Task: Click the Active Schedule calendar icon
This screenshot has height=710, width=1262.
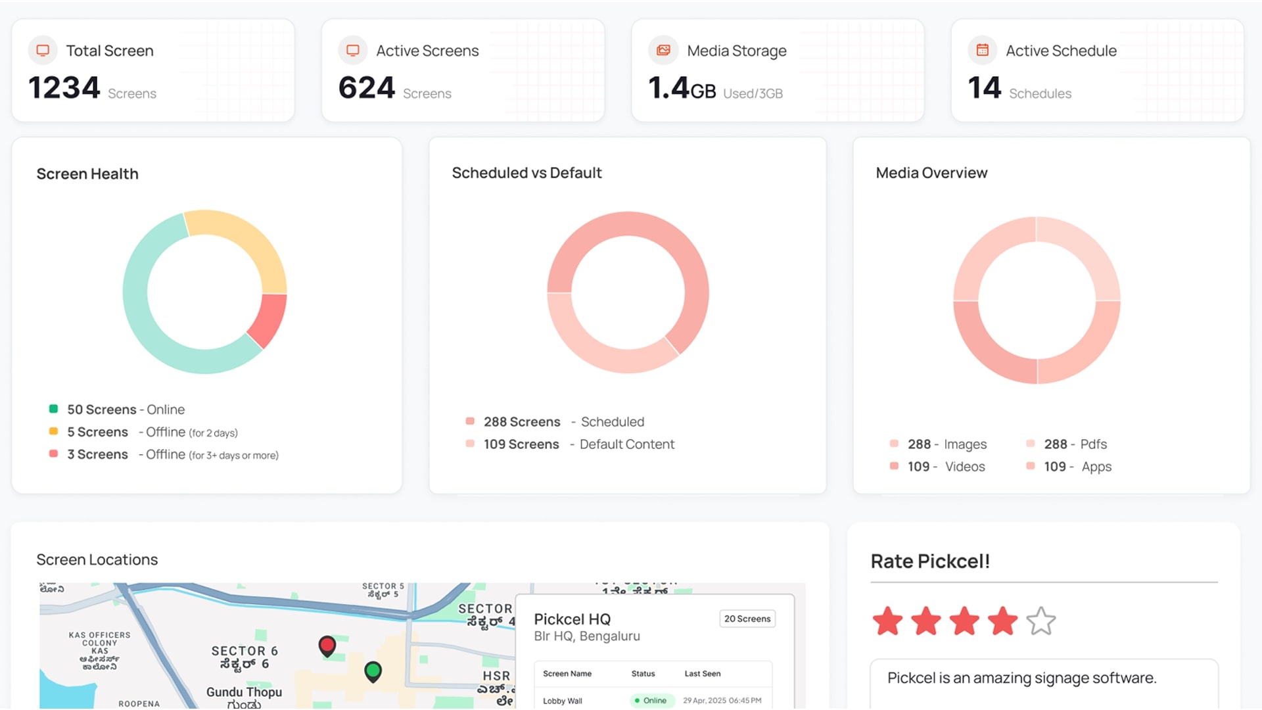Action: (982, 49)
